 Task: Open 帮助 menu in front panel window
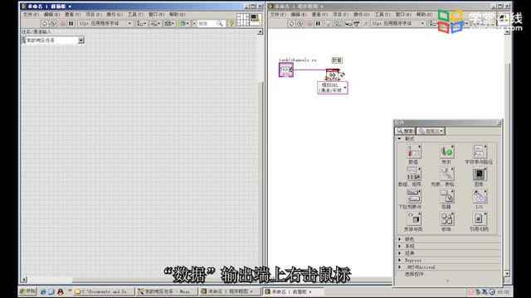coord(177,15)
